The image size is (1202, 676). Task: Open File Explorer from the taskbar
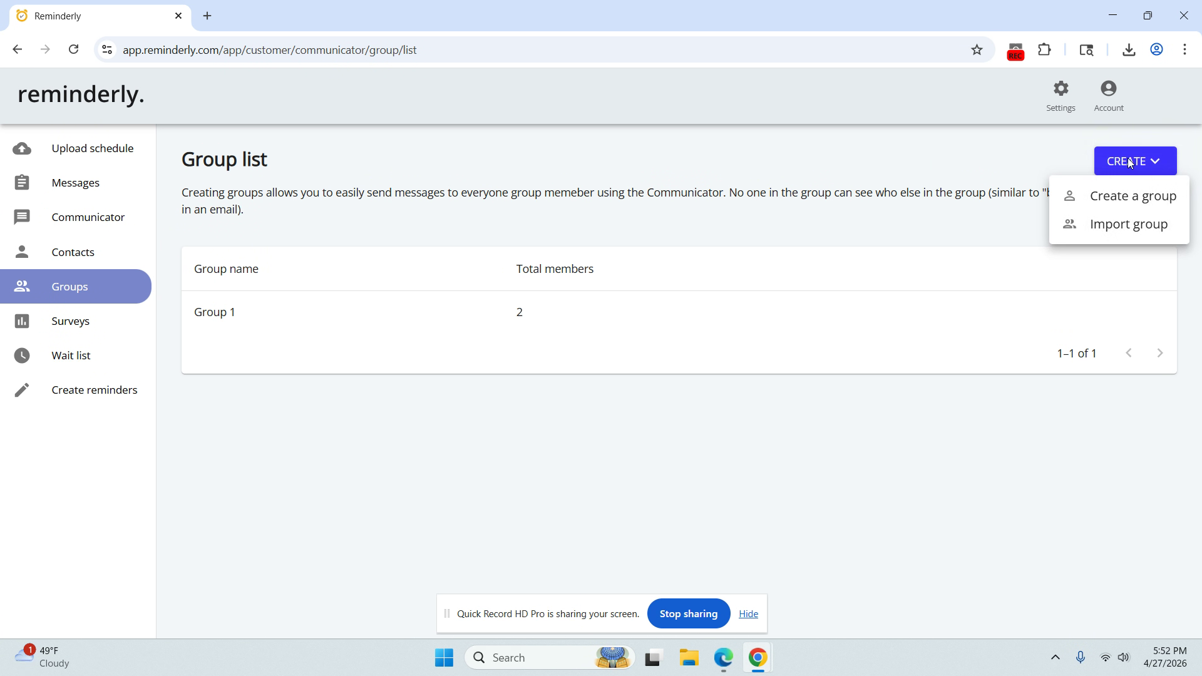[689, 658]
